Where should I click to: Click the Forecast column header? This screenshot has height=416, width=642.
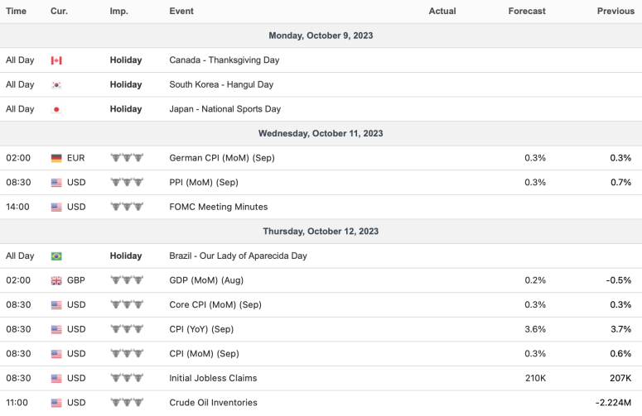click(x=527, y=11)
